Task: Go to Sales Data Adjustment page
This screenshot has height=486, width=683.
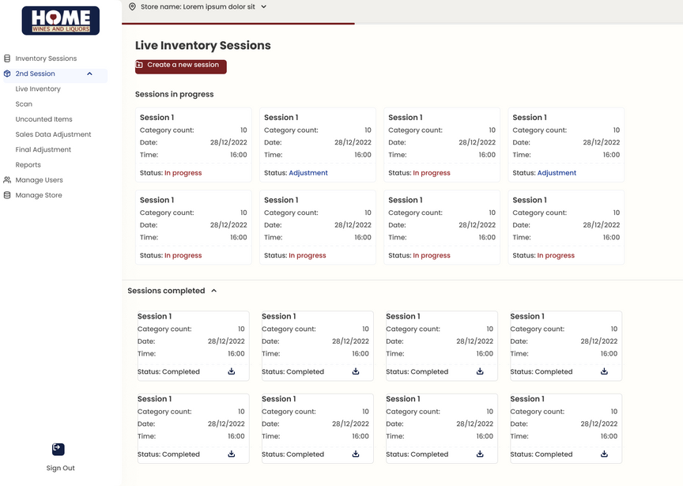Action: [x=53, y=134]
